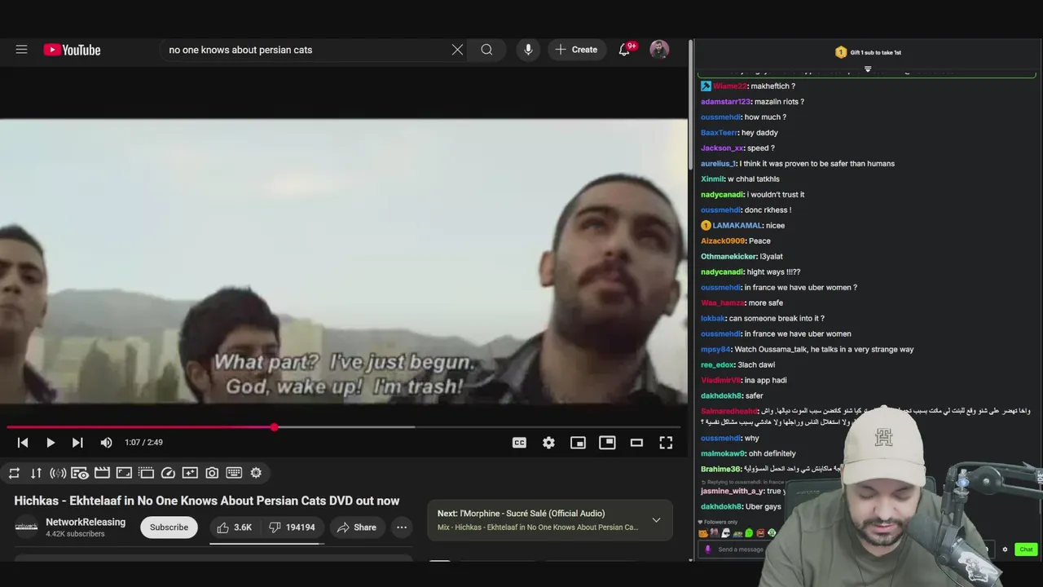1043x587 pixels.
Task: Open the Create menu
Action: tap(576, 50)
